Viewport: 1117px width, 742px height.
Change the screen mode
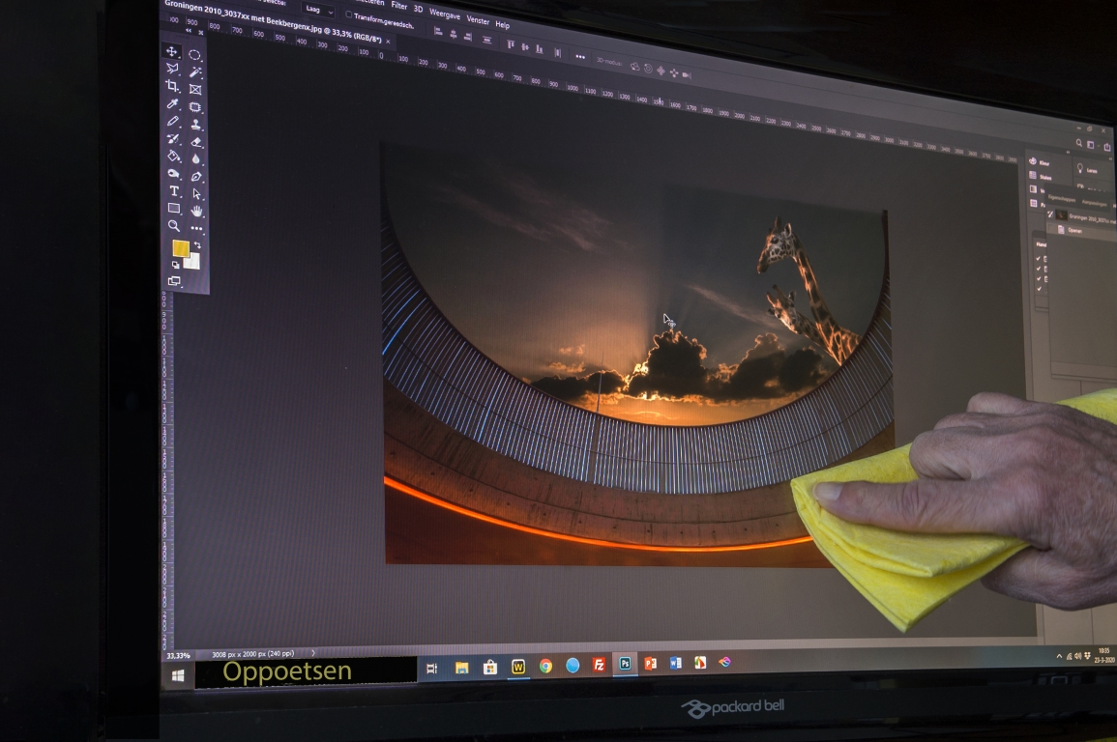click(x=174, y=281)
